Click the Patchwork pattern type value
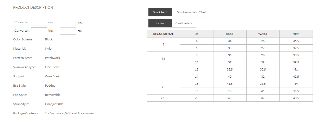This screenshot has height=122, width=324. [52, 58]
